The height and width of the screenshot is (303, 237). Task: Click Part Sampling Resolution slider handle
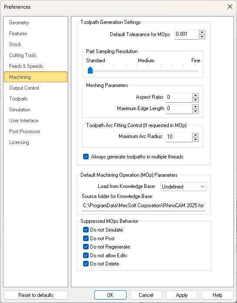coord(90,70)
